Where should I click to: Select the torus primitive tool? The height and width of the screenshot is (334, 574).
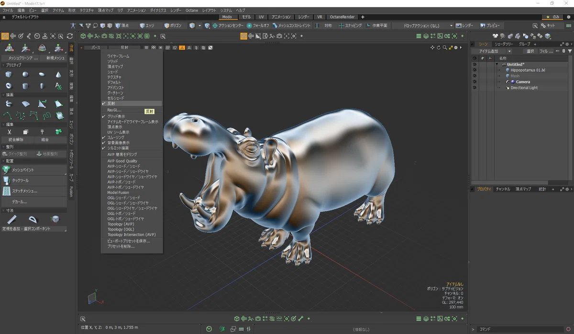[x=9, y=86]
